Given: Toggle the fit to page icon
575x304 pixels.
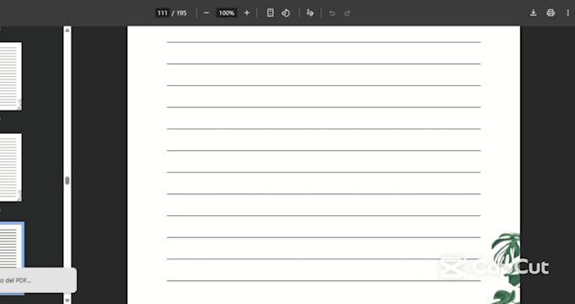Looking at the screenshot, I should point(271,13).
